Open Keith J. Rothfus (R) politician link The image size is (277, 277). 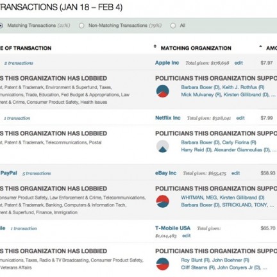pos(243,87)
